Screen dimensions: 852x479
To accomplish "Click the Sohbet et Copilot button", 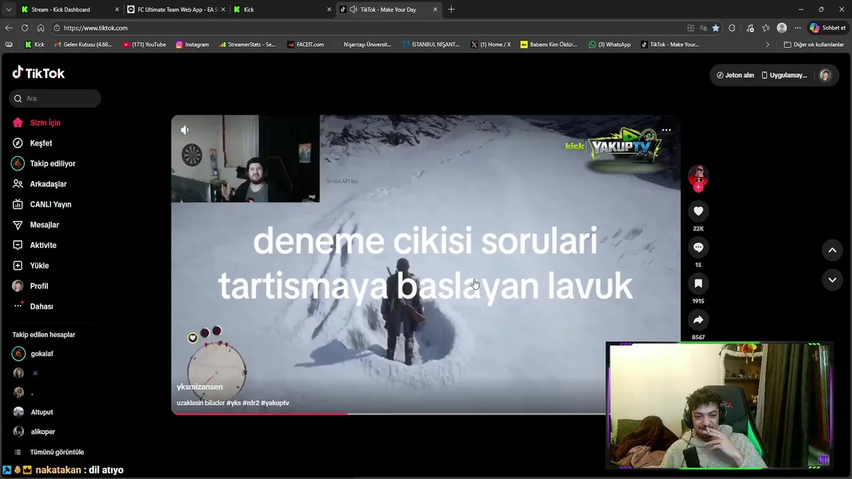I will (x=827, y=28).
